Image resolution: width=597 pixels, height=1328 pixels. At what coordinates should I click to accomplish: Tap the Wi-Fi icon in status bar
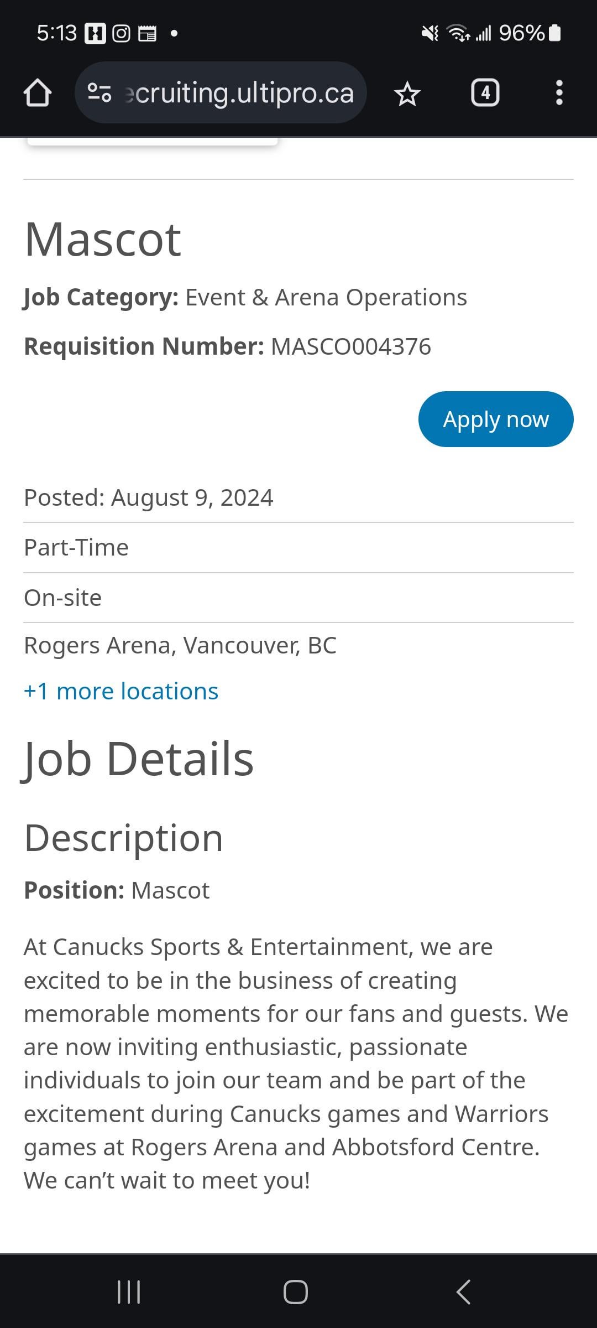click(x=458, y=33)
